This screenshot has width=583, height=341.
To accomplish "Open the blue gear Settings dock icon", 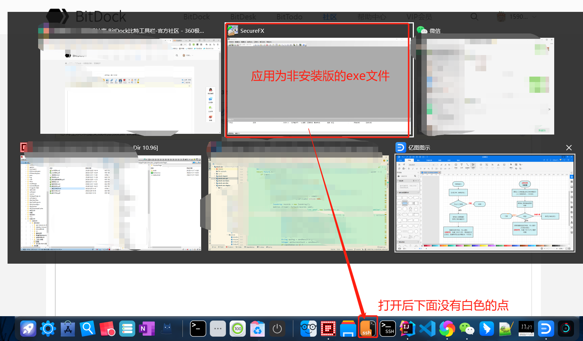I will [x=48, y=329].
